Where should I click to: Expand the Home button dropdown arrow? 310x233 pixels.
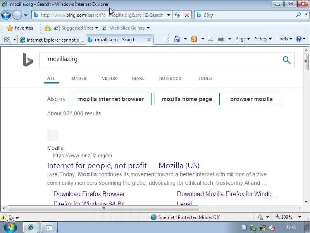185,39
